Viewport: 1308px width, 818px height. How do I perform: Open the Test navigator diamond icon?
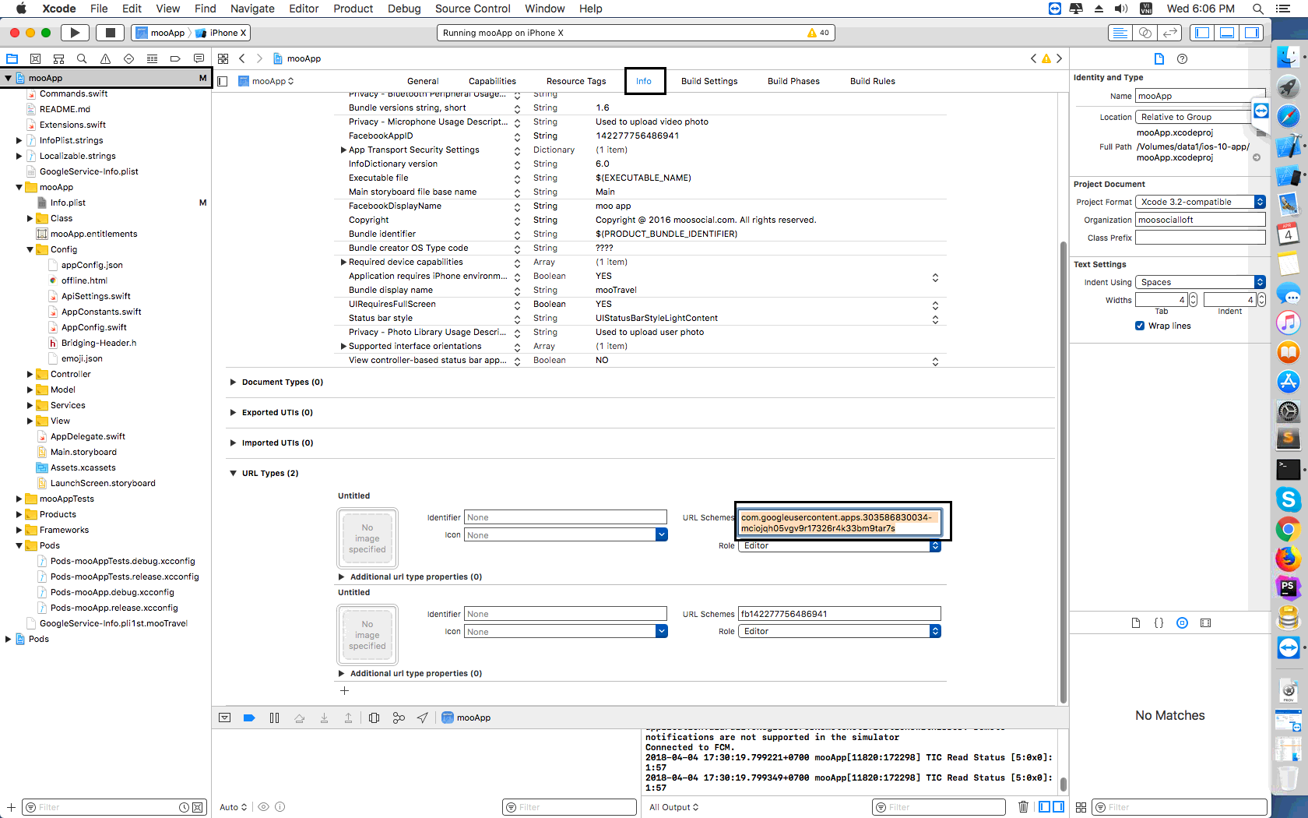point(128,58)
